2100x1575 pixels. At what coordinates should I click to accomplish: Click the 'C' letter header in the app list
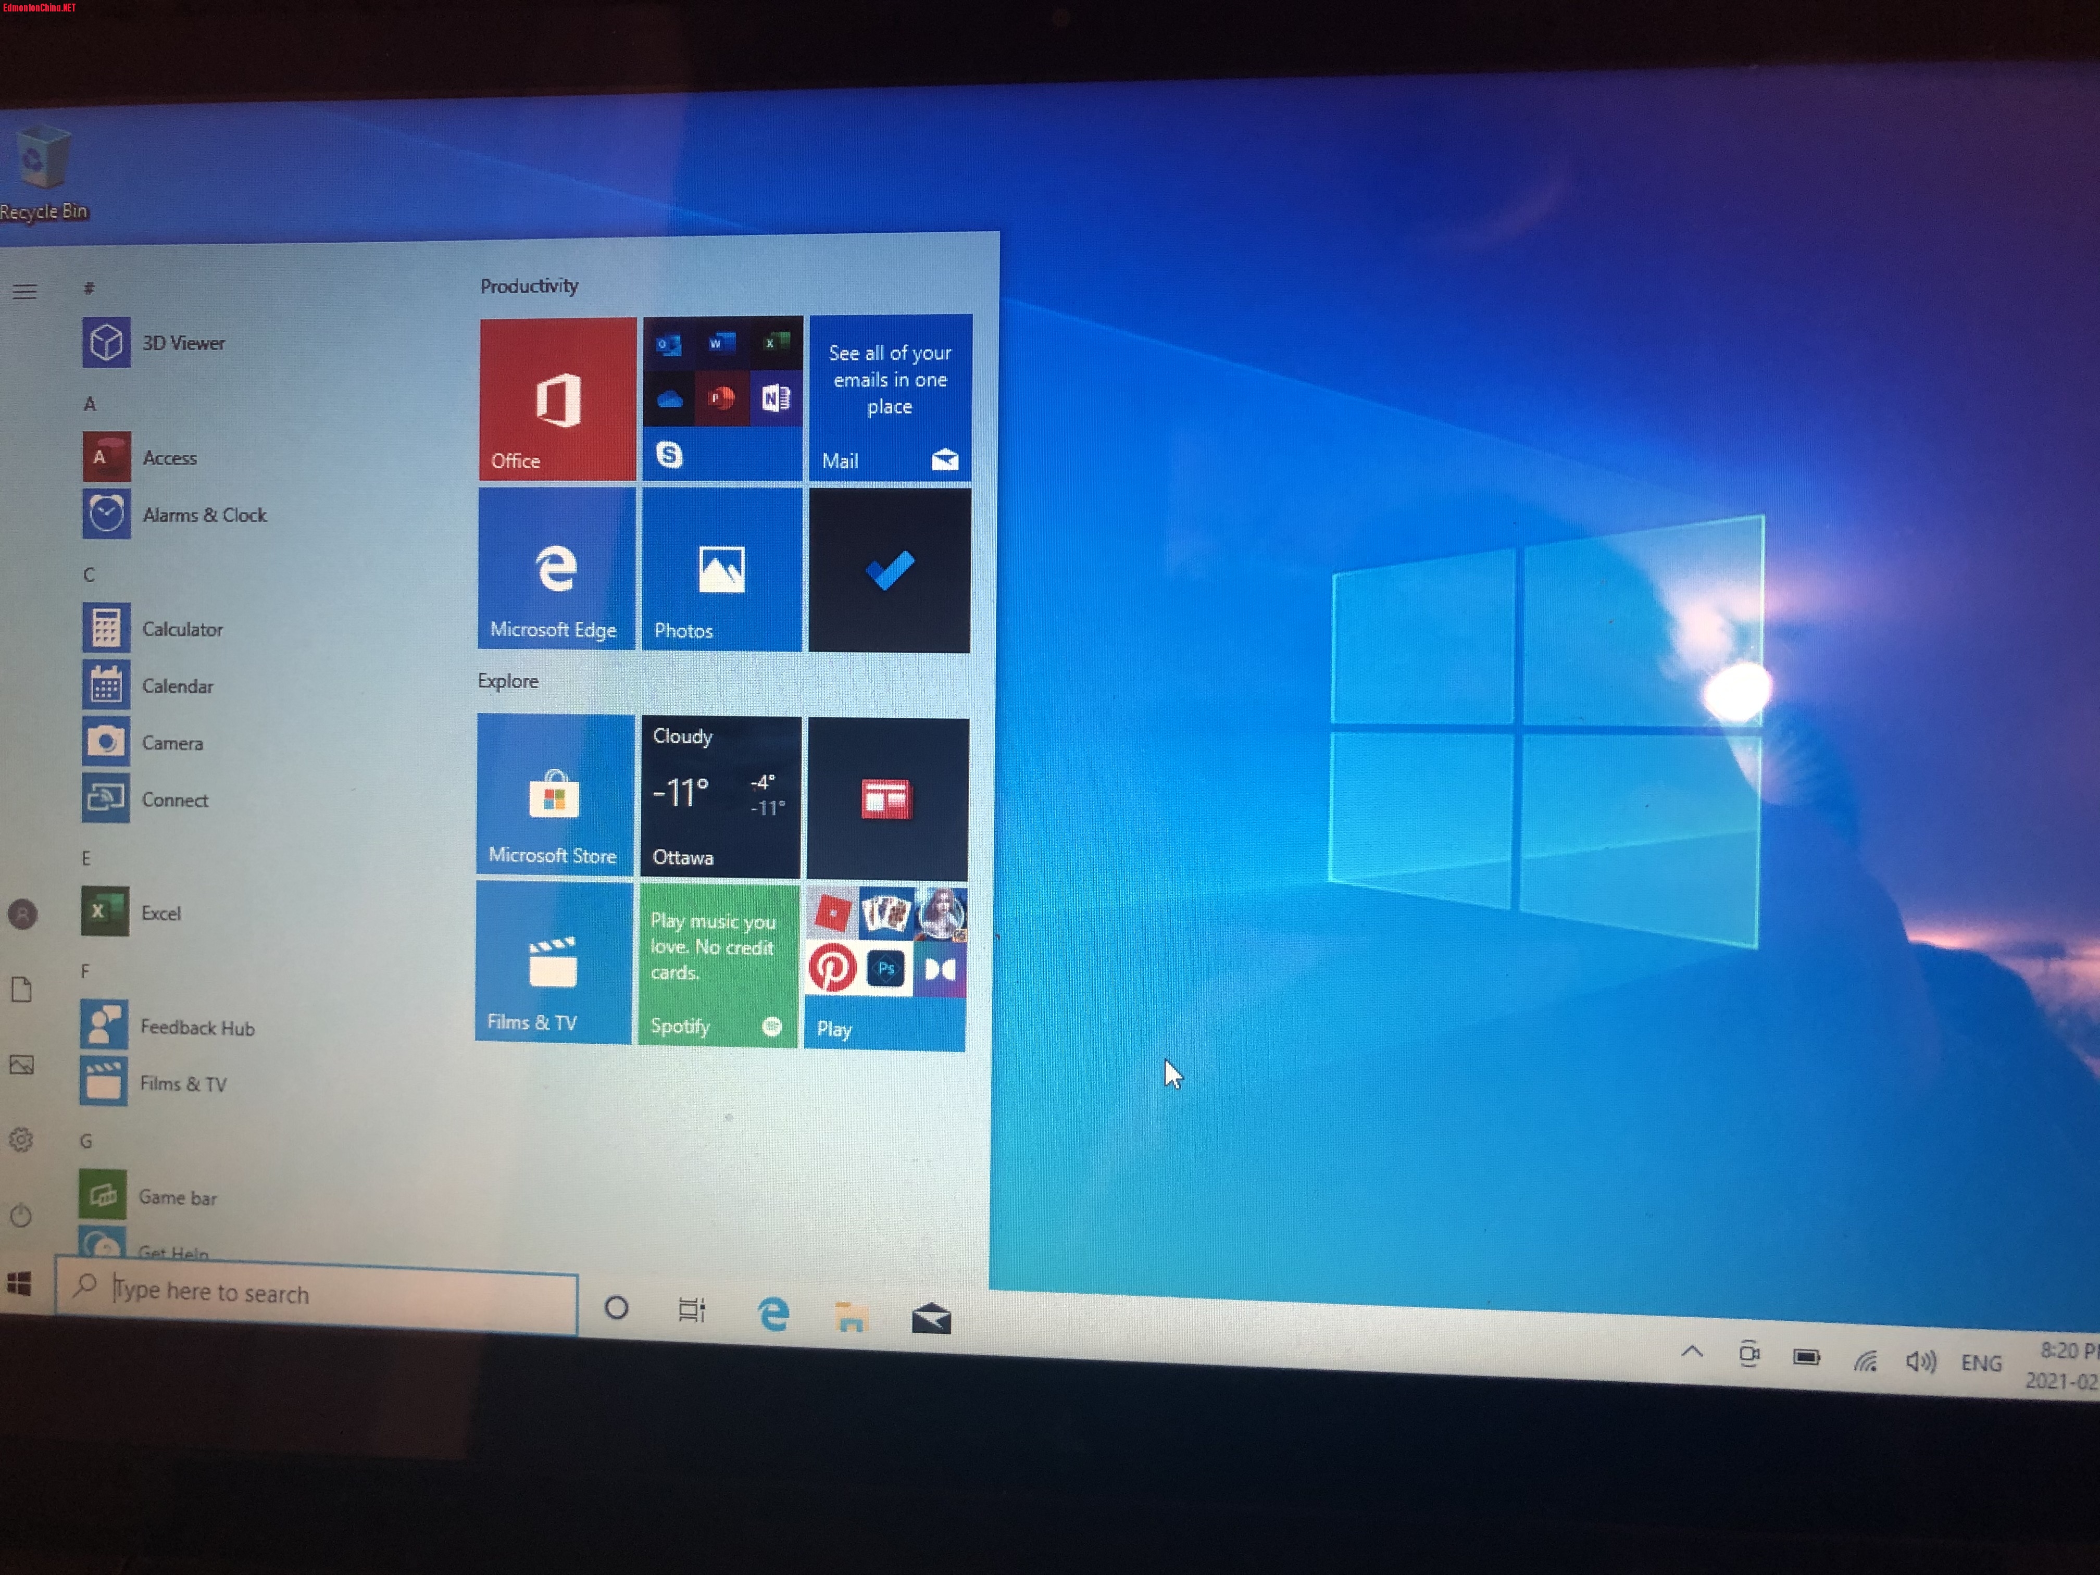click(x=89, y=574)
